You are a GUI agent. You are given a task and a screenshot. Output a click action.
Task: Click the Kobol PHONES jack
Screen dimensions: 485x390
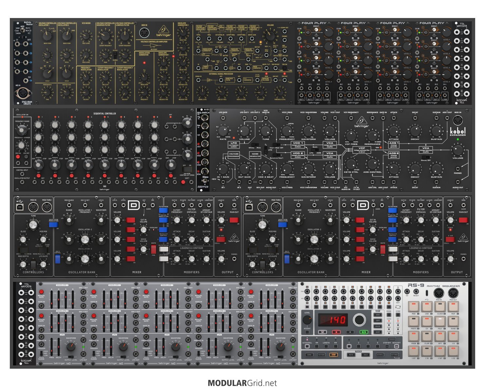tap(458, 168)
